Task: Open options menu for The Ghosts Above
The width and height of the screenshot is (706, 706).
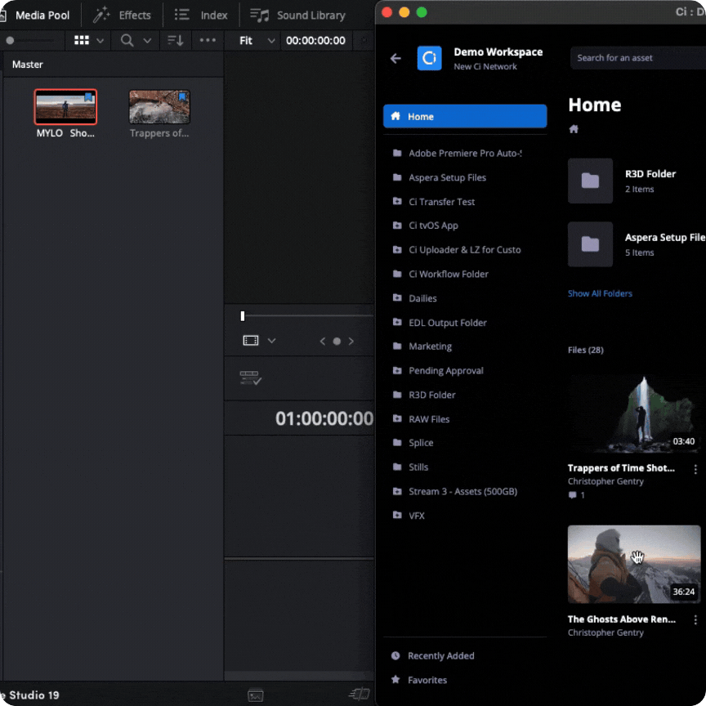Action: tap(695, 620)
